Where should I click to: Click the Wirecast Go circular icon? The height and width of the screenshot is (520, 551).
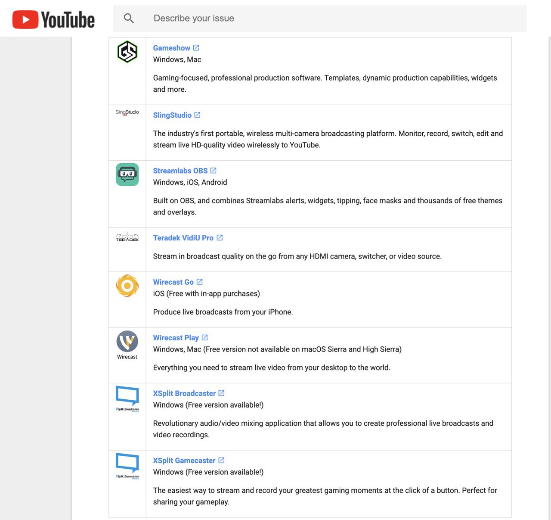point(127,286)
